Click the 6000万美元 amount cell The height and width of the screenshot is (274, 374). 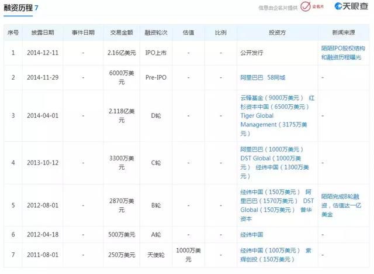pyautogui.click(x=122, y=78)
